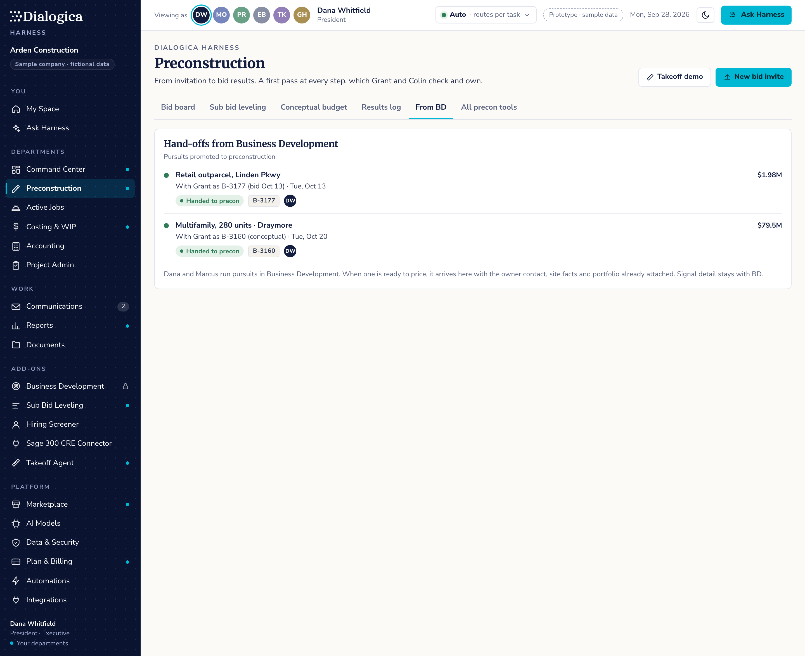Open AI Models chip icon
Viewport: 805px width, 656px height.
16,523
